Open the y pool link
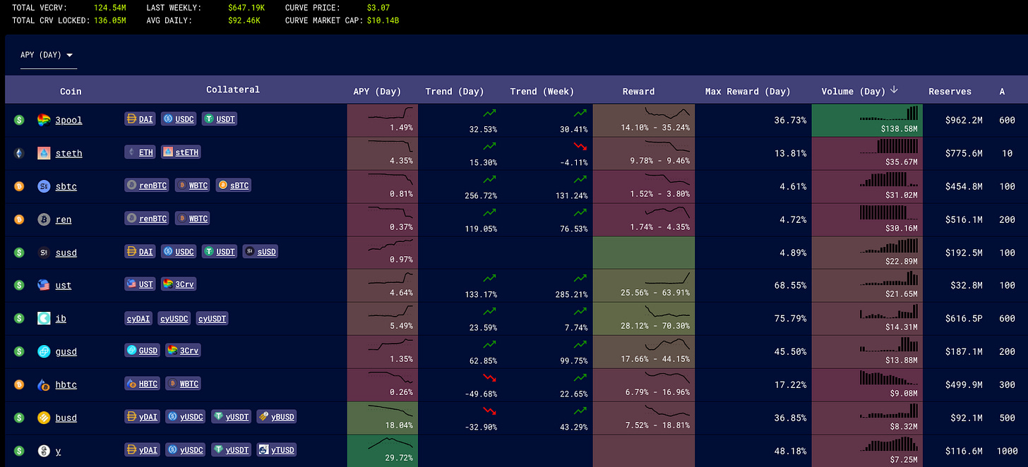This screenshot has width=1028, height=467. tap(58, 451)
